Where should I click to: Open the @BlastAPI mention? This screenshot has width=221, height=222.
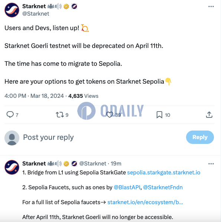[x=127, y=187]
